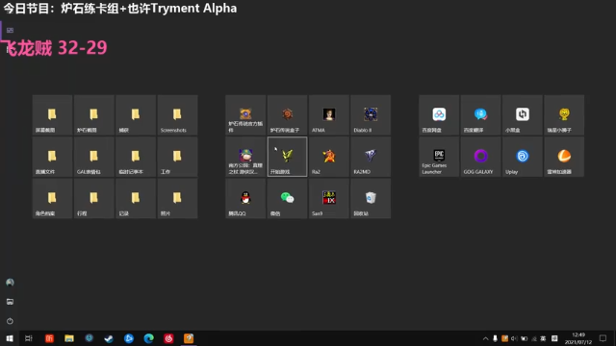Launch the ATMA tile

(329, 115)
